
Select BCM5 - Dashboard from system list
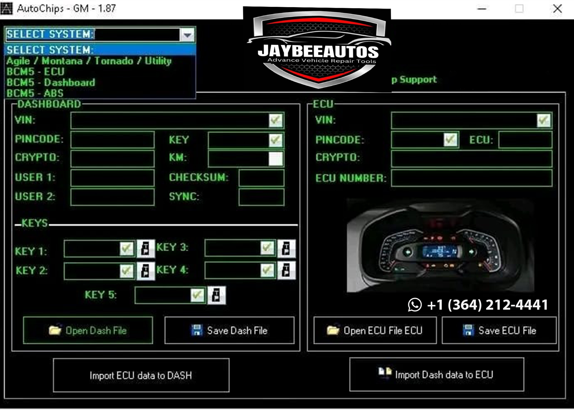pyautogui.click(x=51, y=83)
